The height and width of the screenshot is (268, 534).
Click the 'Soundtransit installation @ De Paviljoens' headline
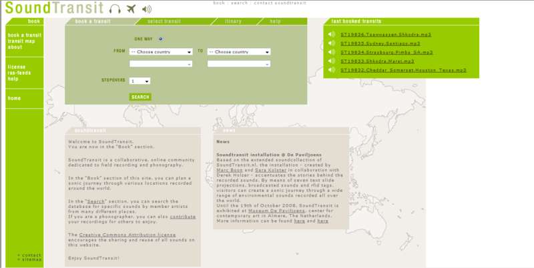[x=269, y=155]
